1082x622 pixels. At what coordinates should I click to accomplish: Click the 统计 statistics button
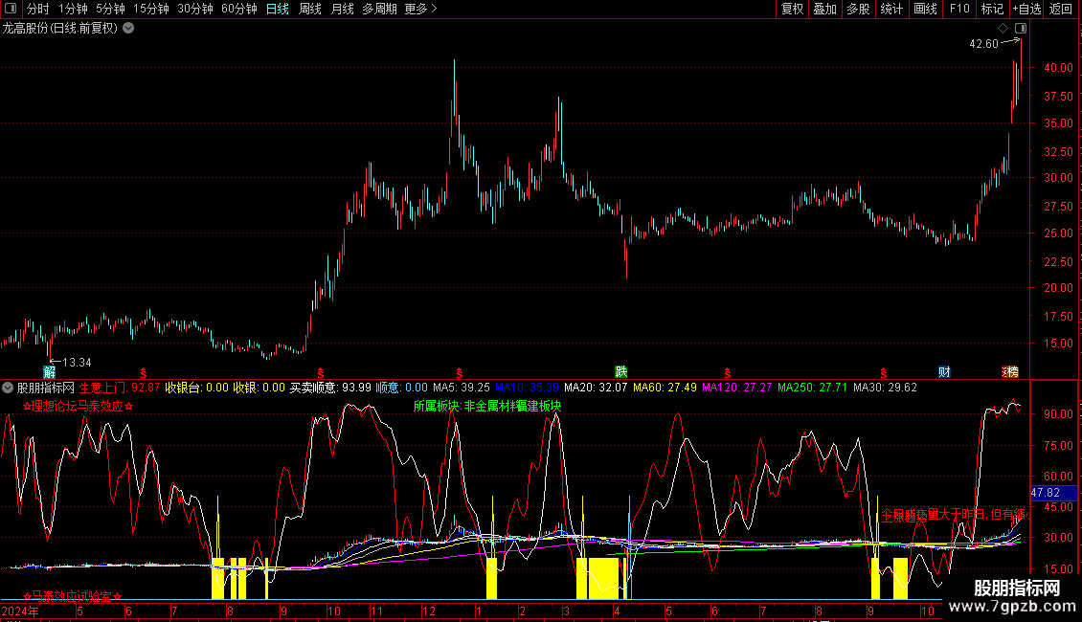click(891, 9)
